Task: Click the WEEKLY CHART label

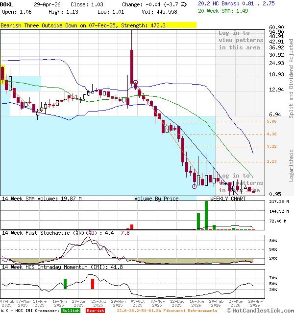Action: 228,199
